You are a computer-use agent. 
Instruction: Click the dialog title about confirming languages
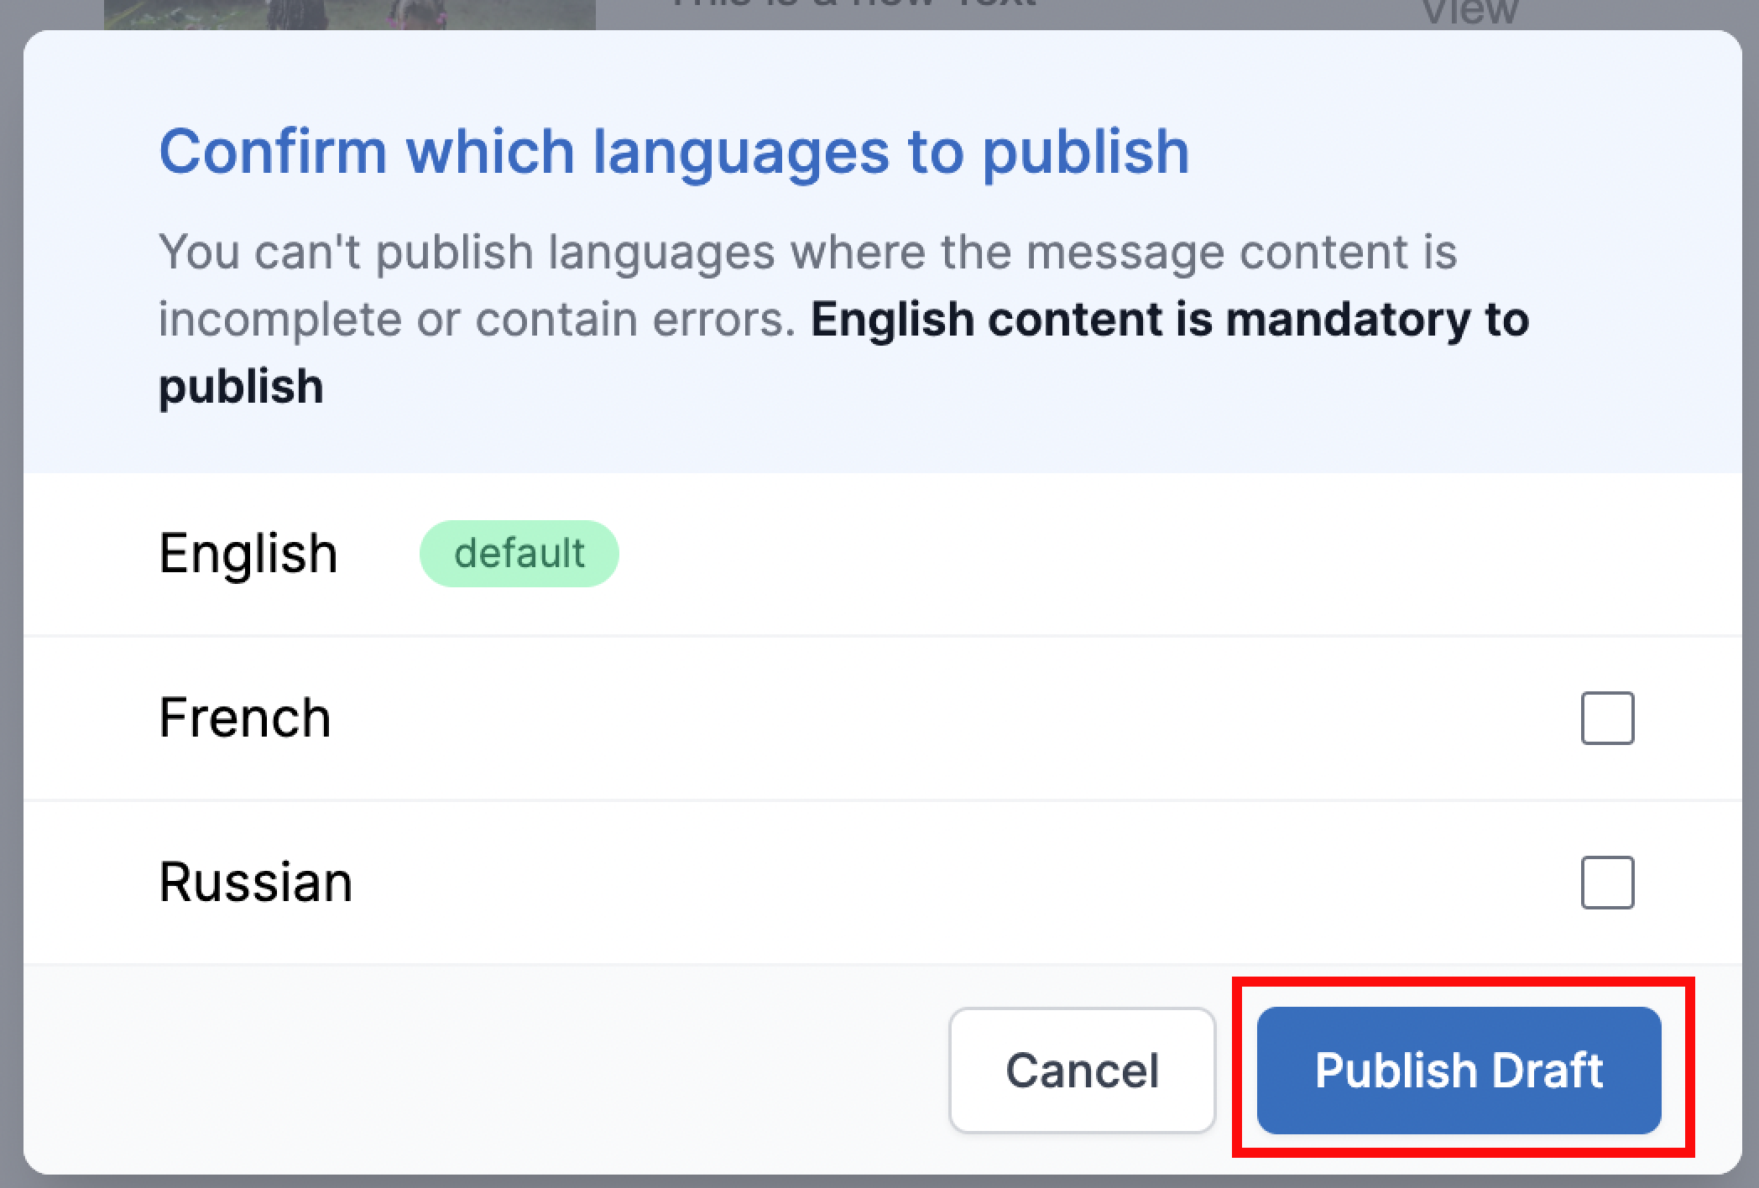[x=674, y=152]
